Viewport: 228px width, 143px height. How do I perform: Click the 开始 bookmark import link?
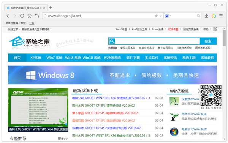pyautogui.click(x=32, y=23)
